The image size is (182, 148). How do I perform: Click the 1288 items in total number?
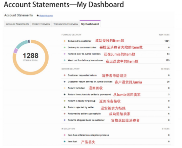click(x=31, y=55)
